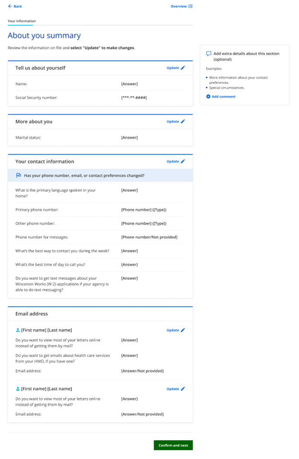This screenshot has width=299, height=459.
Task: Open the Overview list icon
Action: (191, 6)
